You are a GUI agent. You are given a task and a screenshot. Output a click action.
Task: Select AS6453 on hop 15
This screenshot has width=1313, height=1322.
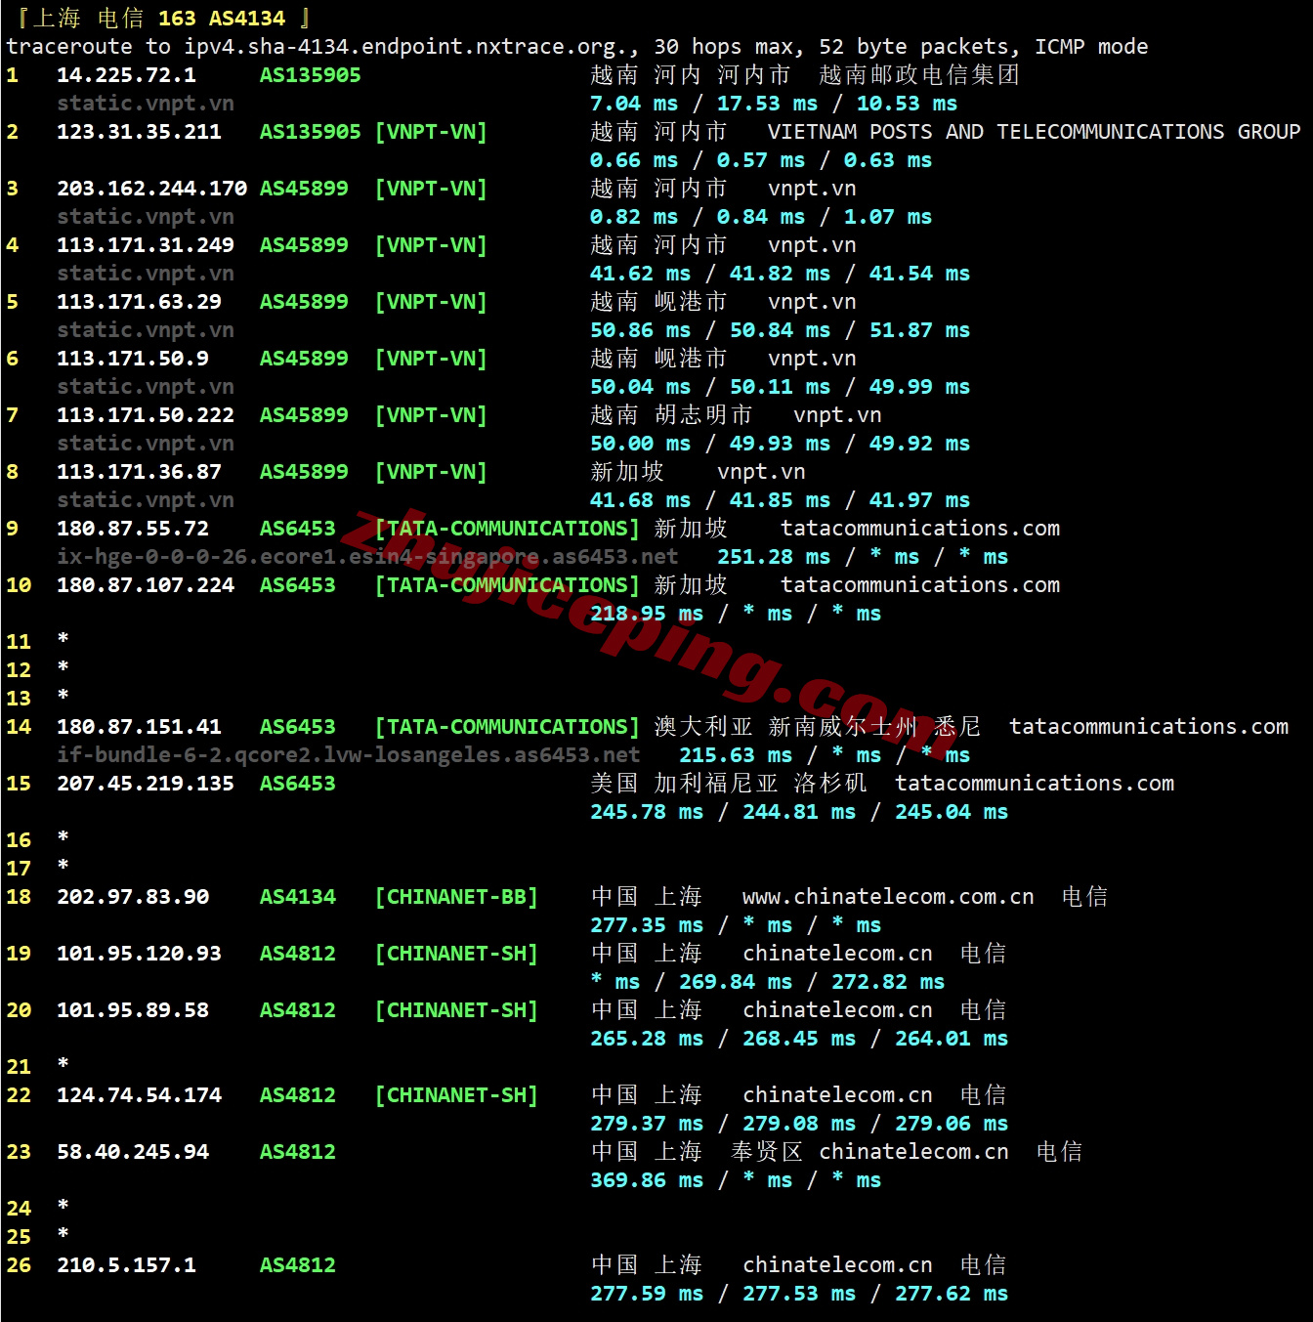coord(298,784)
